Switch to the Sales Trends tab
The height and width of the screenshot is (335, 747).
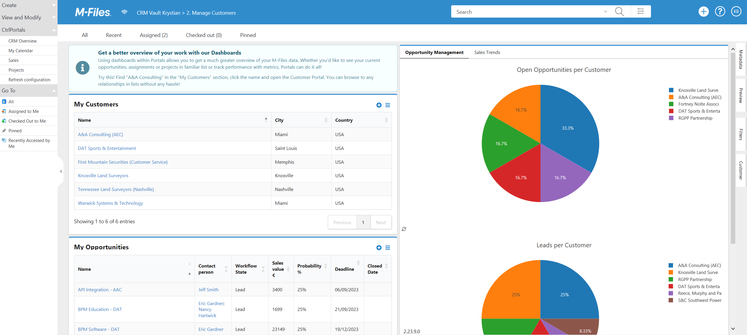487,52
